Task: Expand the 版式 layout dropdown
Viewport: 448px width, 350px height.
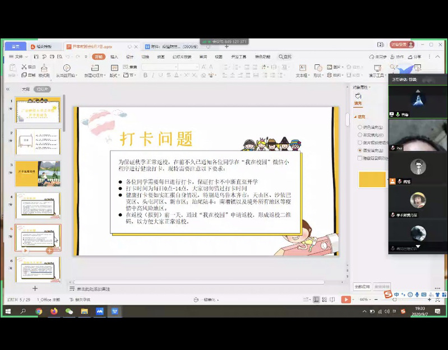Action: [x=114, y=75]
